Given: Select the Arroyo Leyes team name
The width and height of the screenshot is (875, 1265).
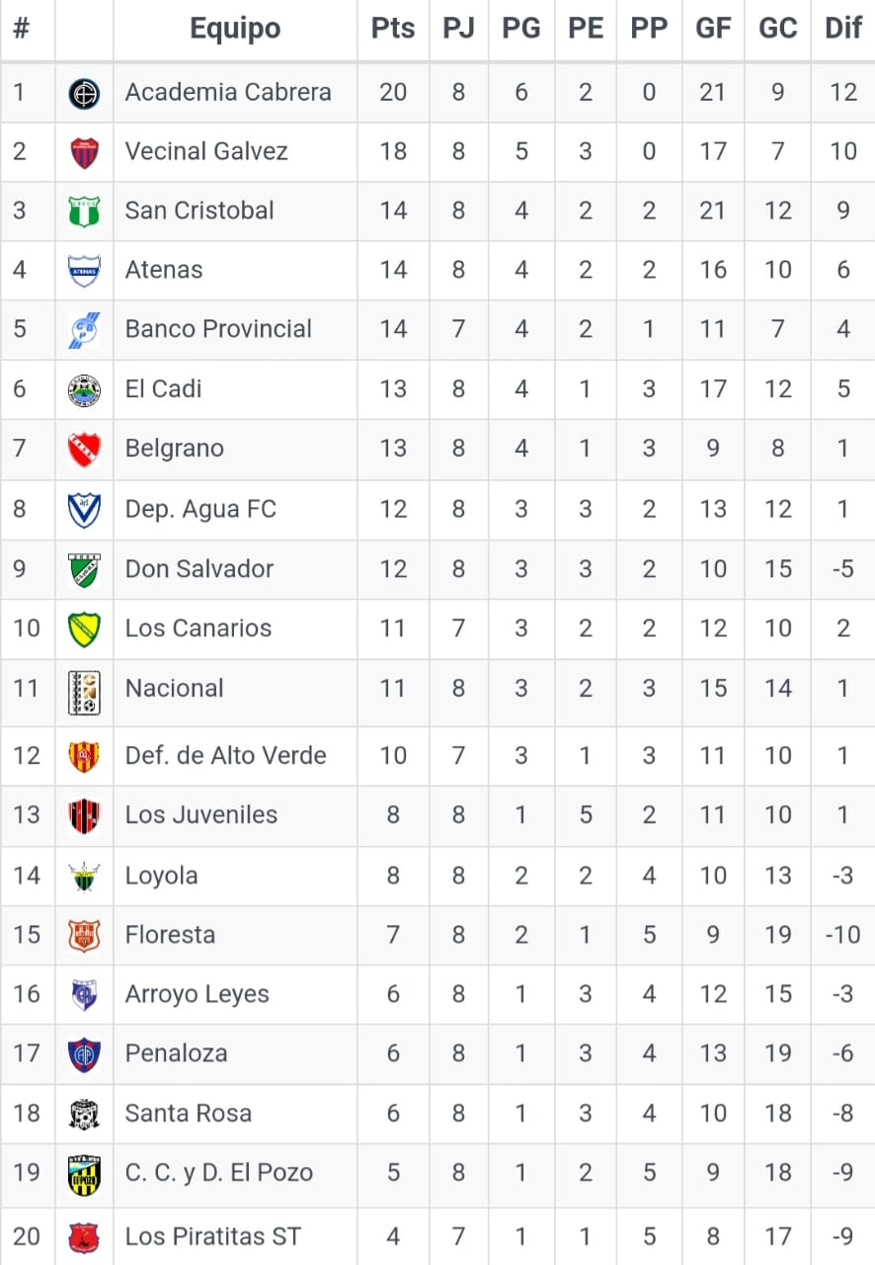Looking at the screenshot, I should point(197,994).
